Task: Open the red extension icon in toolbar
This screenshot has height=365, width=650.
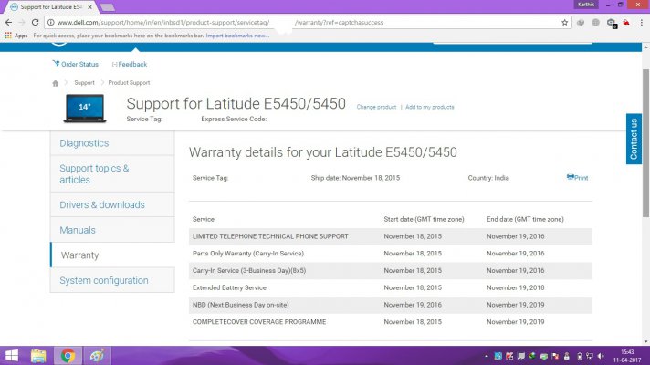Action: click(626, 23)
